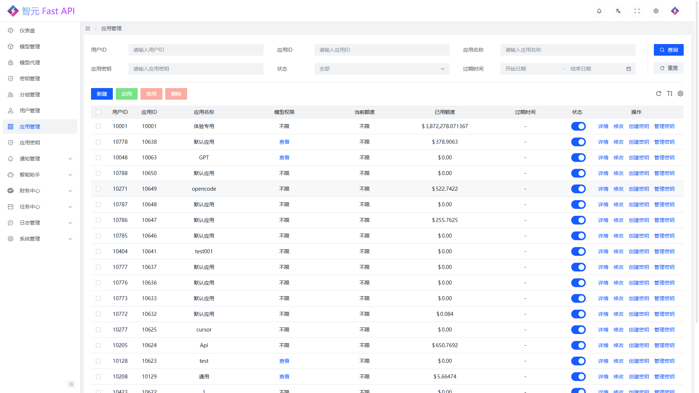The width and height of the screenshot is (699, 393).
Task: Collapse the sidebar menu icon
Action: tap(71, 384)
